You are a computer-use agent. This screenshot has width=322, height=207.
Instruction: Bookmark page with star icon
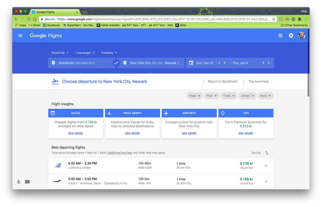pyautogui.click(x=273, y=19)
